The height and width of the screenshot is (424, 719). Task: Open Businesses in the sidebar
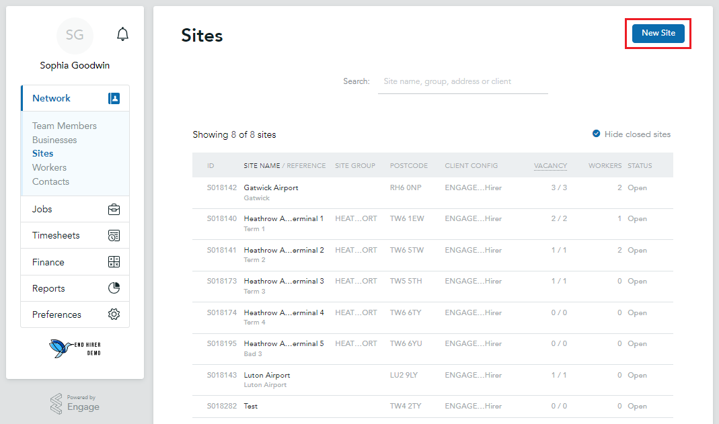tap(54, 140)
